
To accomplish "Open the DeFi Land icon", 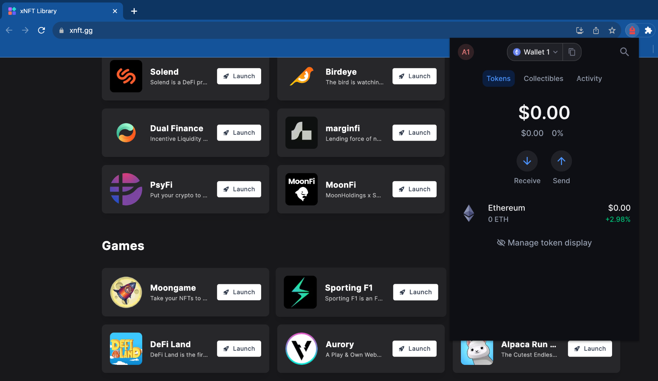I will coord(126,349).
